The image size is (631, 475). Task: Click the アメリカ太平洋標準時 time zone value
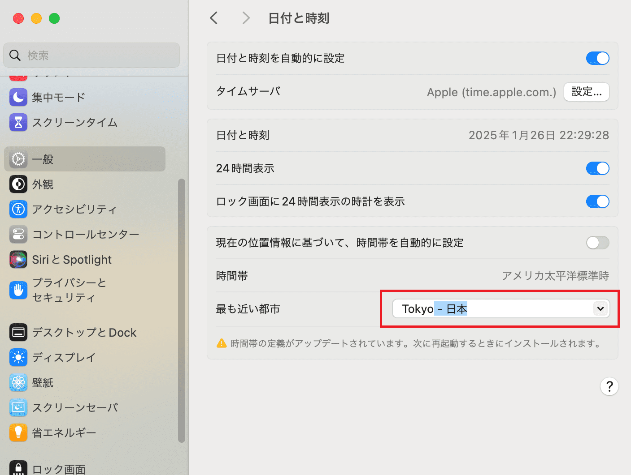pyautogui.click(x=555, y=276)
